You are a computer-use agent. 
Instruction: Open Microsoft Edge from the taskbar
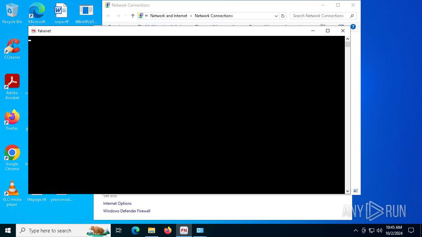pos(136,230)
